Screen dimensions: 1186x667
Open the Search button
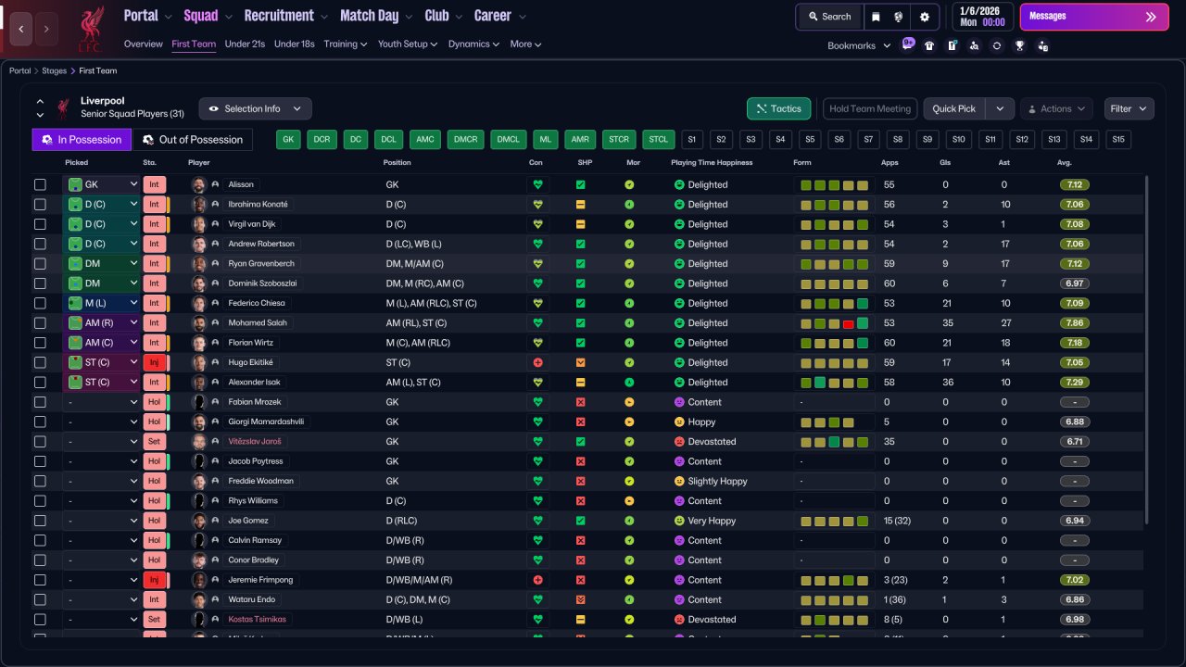point(829,17)
